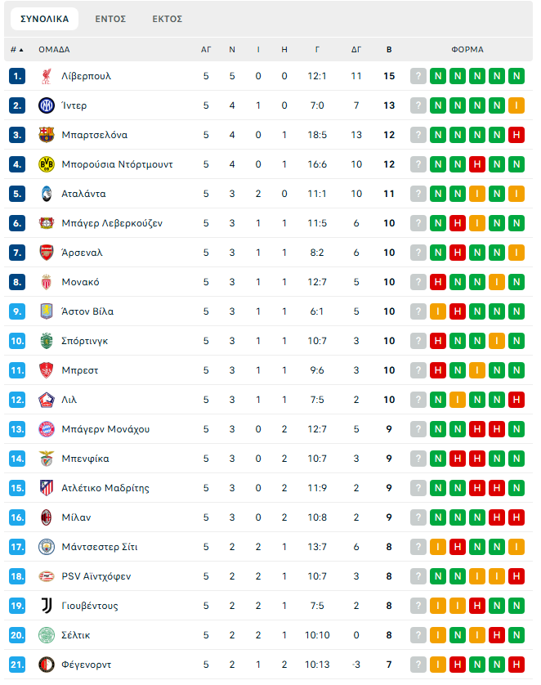The width and height of the screenshot is (541, 685).
Task: Select the ΣΥΝΟΛΙΚΑ overall tab
Action: (45, 19)
